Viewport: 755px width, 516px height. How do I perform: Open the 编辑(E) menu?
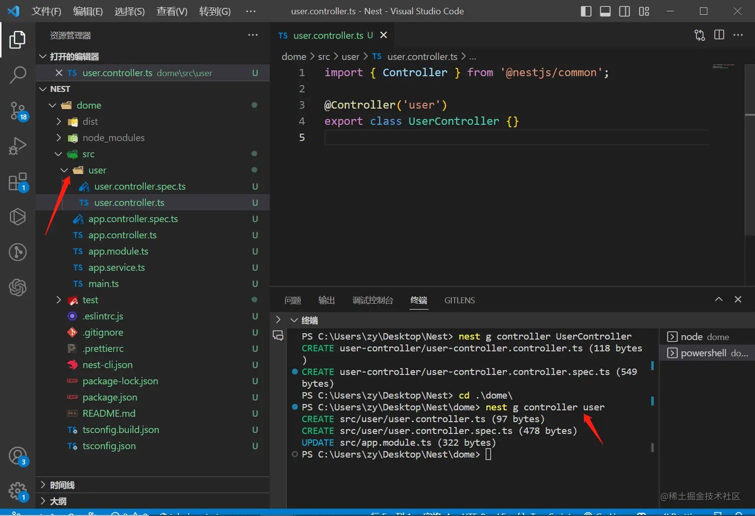click(x=87, y=11)
